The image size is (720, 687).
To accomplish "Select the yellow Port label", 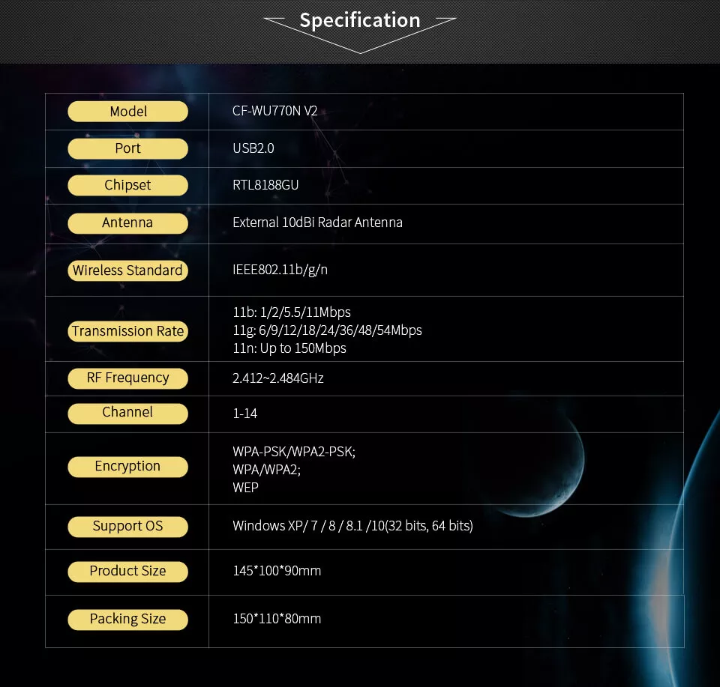I will [x=127, y=148].
